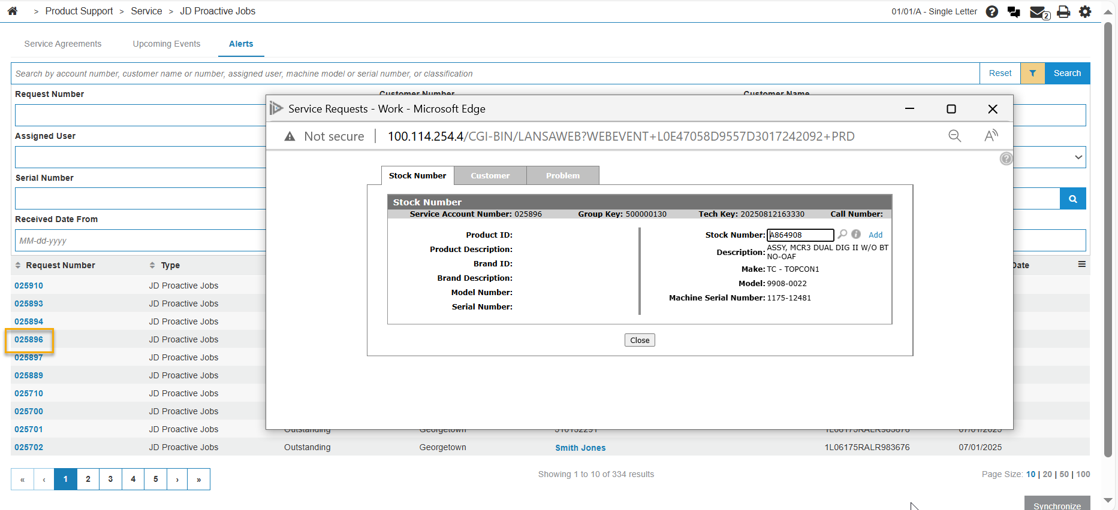Click the yellow filter funnel icon

pyautogui.click(x=1032, y=74)
